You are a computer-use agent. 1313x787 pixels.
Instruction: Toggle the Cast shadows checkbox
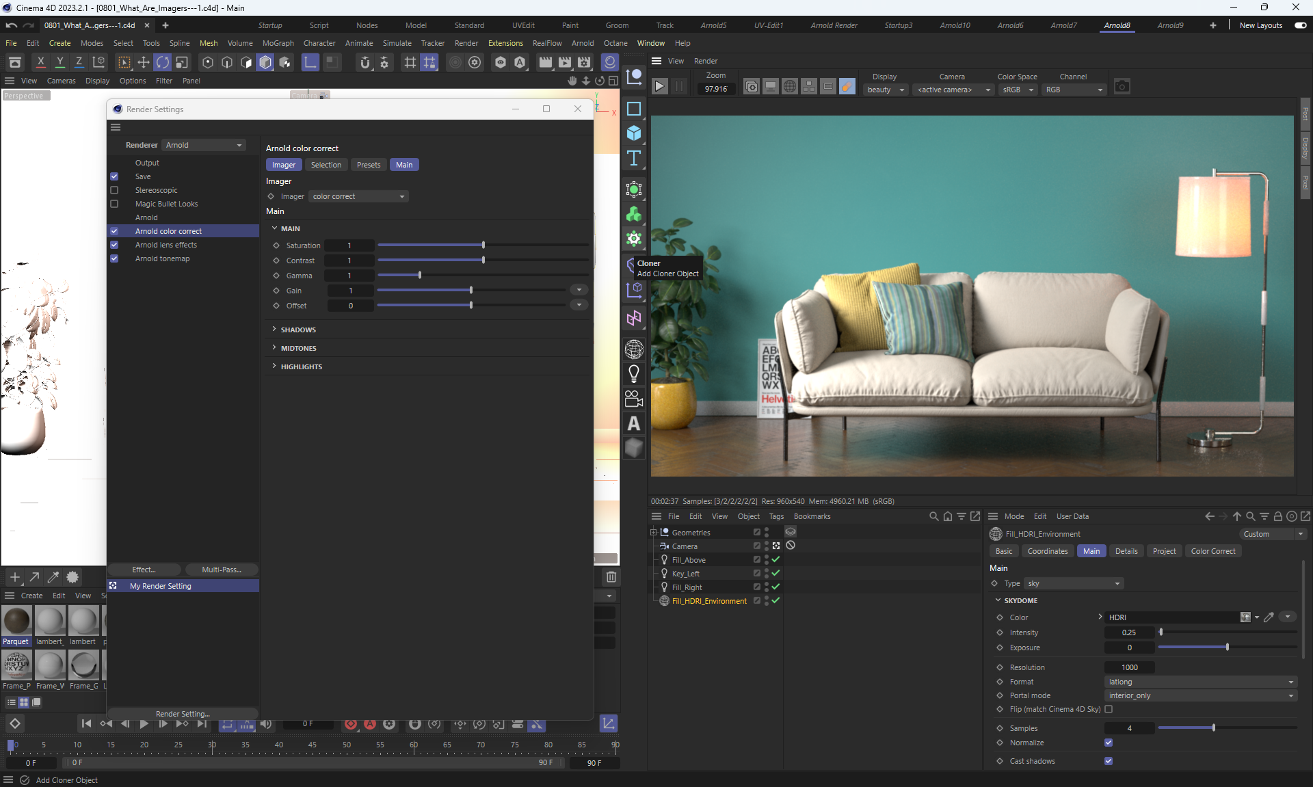(x=1109, y=761)
